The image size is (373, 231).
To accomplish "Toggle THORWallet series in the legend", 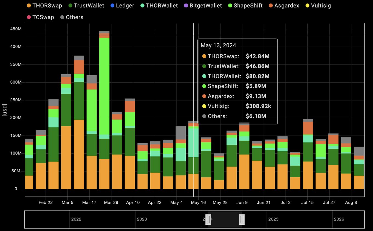I will tap(159, 5).
